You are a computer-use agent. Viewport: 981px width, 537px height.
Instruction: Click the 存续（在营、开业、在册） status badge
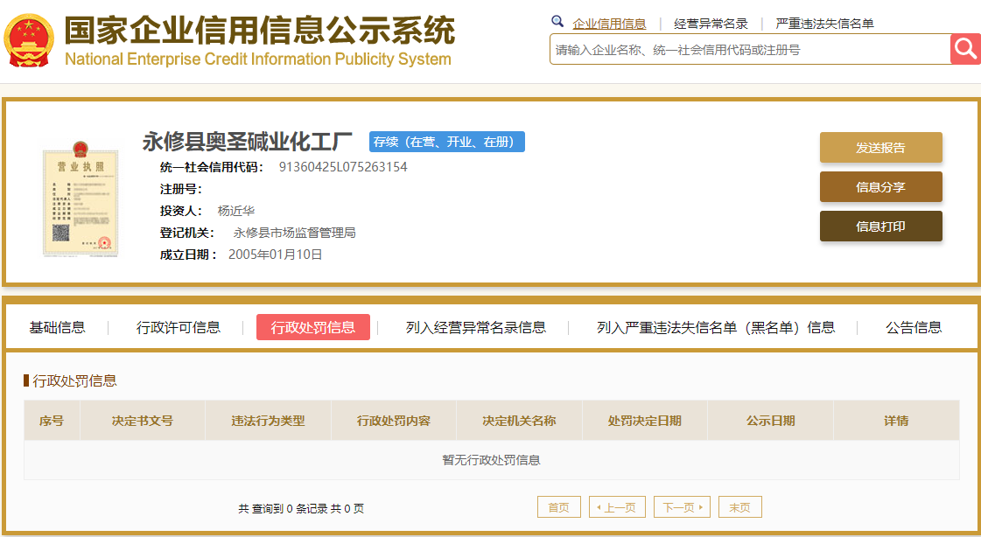pyautogui.click(x=446, y=142)
